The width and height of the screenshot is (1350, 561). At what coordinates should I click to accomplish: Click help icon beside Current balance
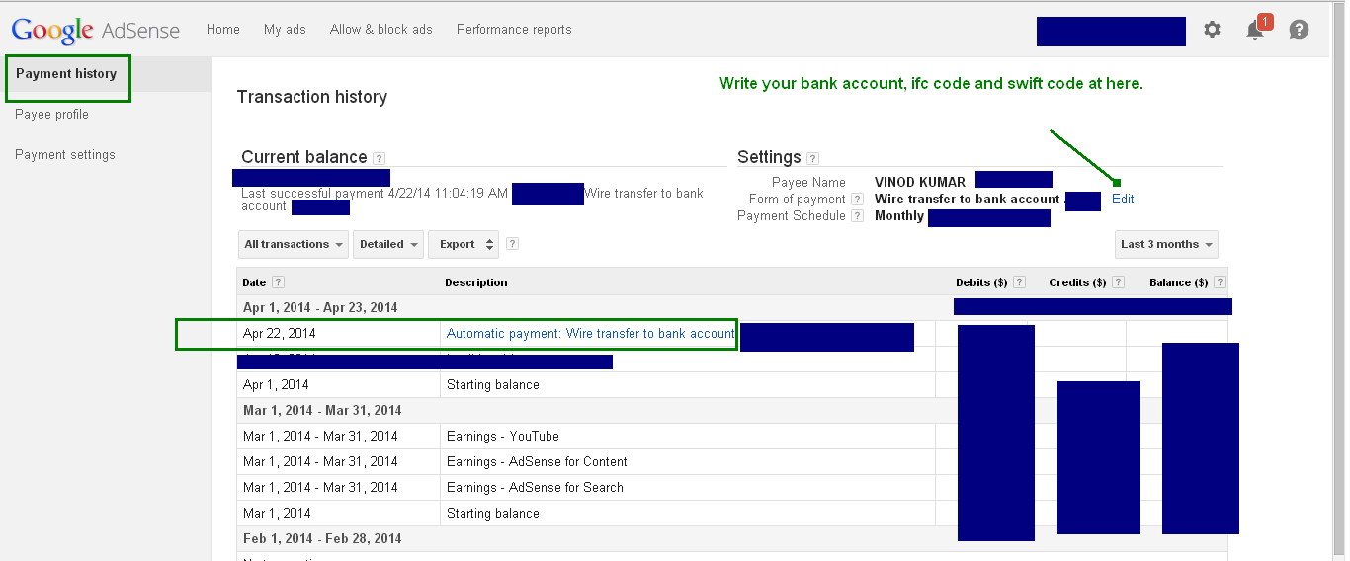pos(380,158)
